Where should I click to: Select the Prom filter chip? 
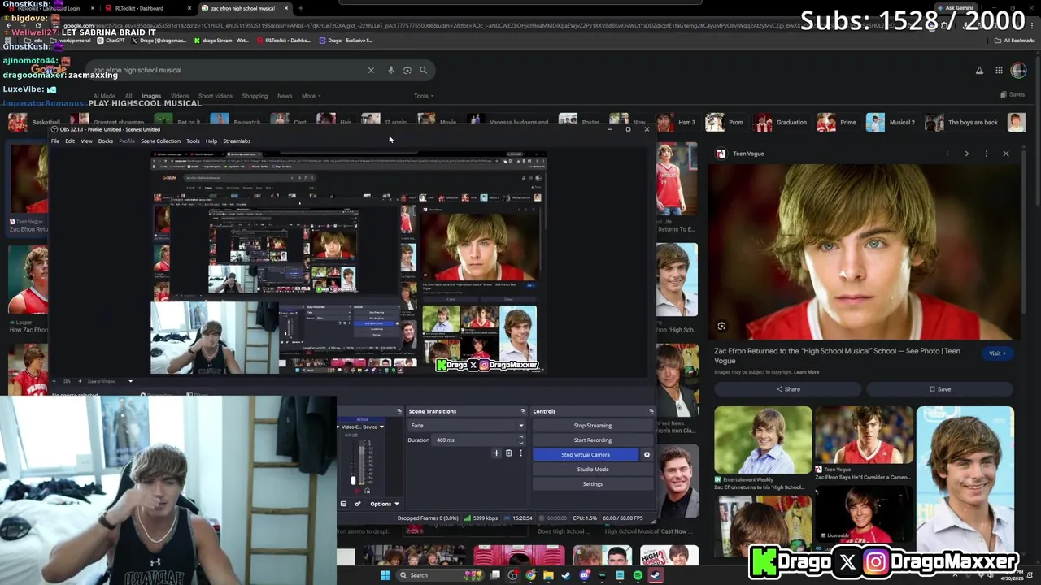pyautogui.click(x=725, y=123)
